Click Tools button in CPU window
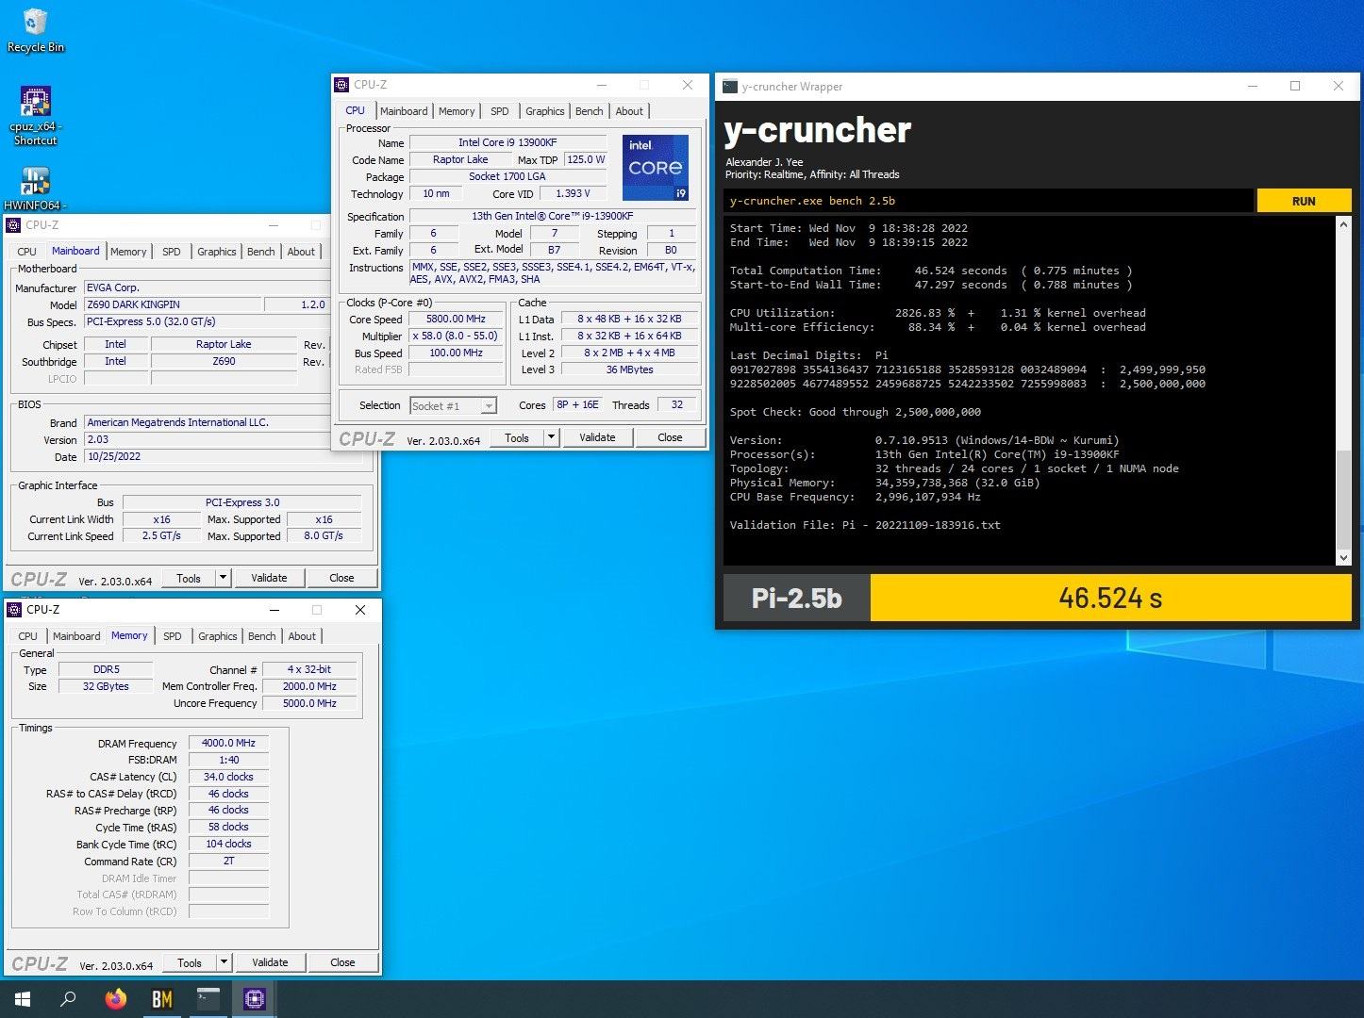1364x1018 pixels. (517, 437)
